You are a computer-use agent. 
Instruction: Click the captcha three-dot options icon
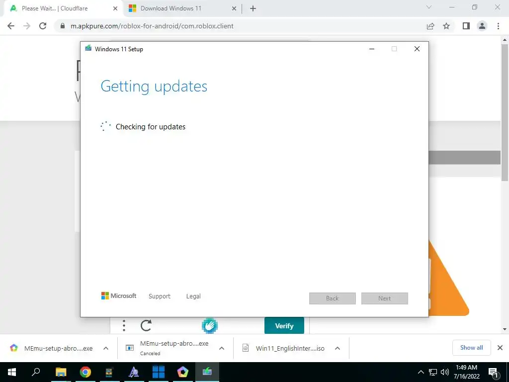coord(124,325)
